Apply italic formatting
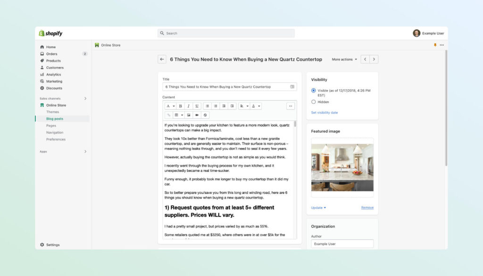Image resolution: width=483 pixels, height=276 pixels. pos(189,106)
